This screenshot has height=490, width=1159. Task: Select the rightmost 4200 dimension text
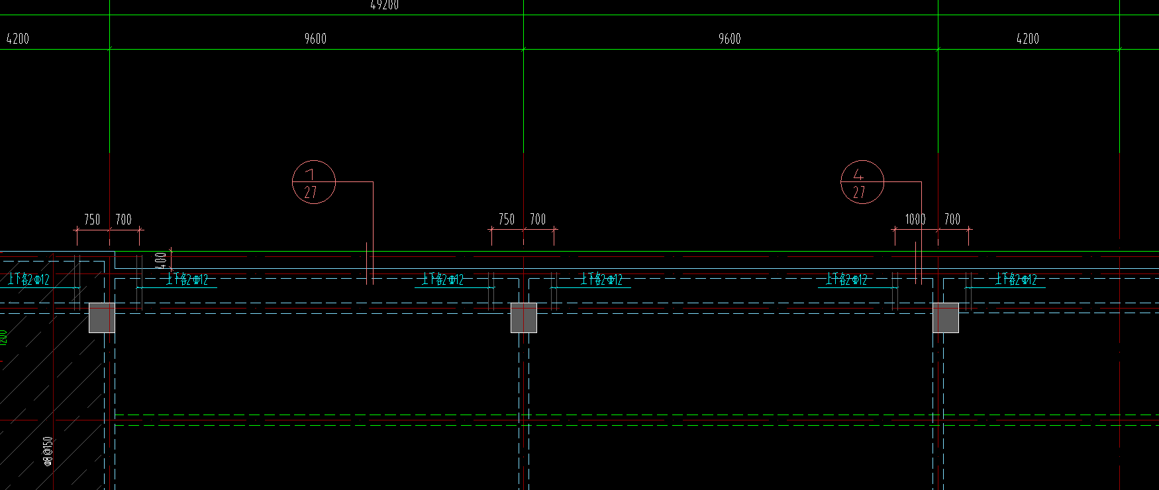(x=1028, y=38)
